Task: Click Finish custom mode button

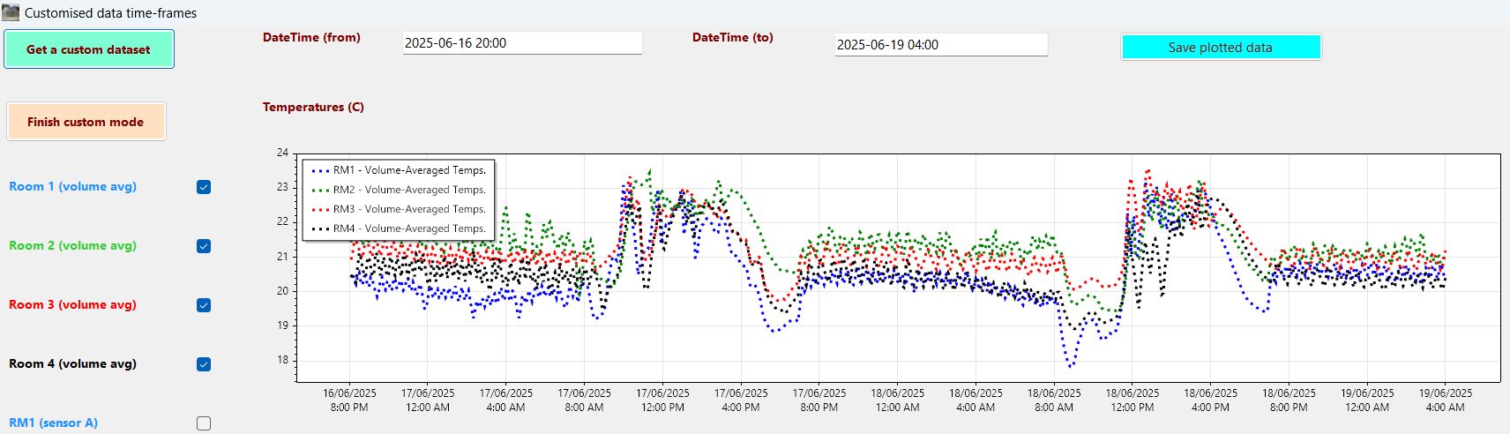Action: click(x=86, y=122)
